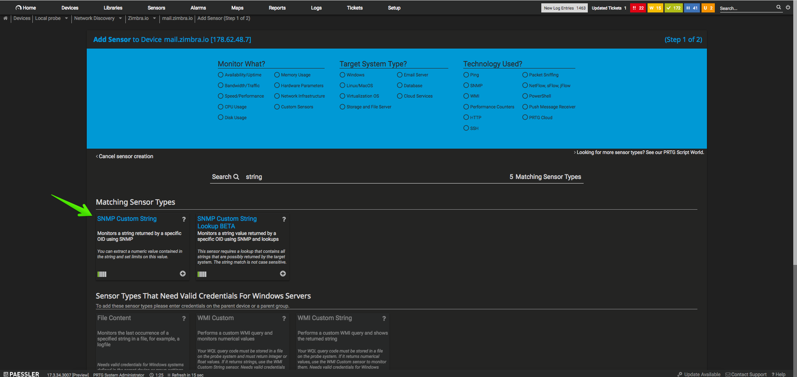Screen dimensions: 797x377
Task: Open the SNMP Custom String sensor title
Action: click(127, 219)
